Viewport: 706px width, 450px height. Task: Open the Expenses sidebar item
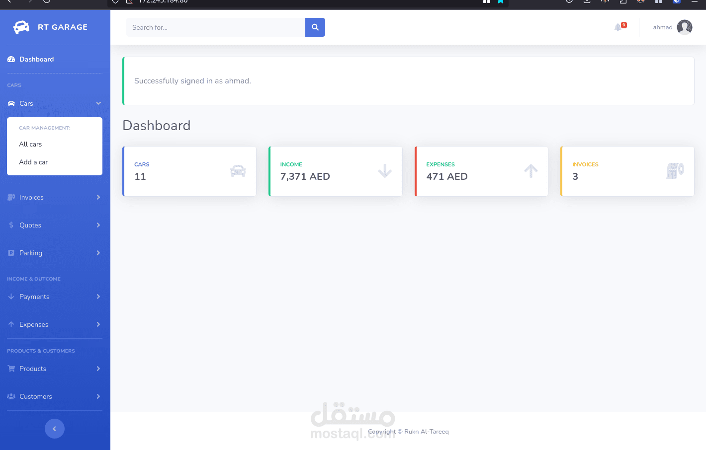point(55,324)
